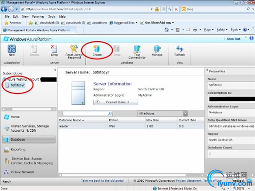Click the Privacy Statement link
Screen dimensions: 255x191
pyautogui.click(x=189, y=181)
